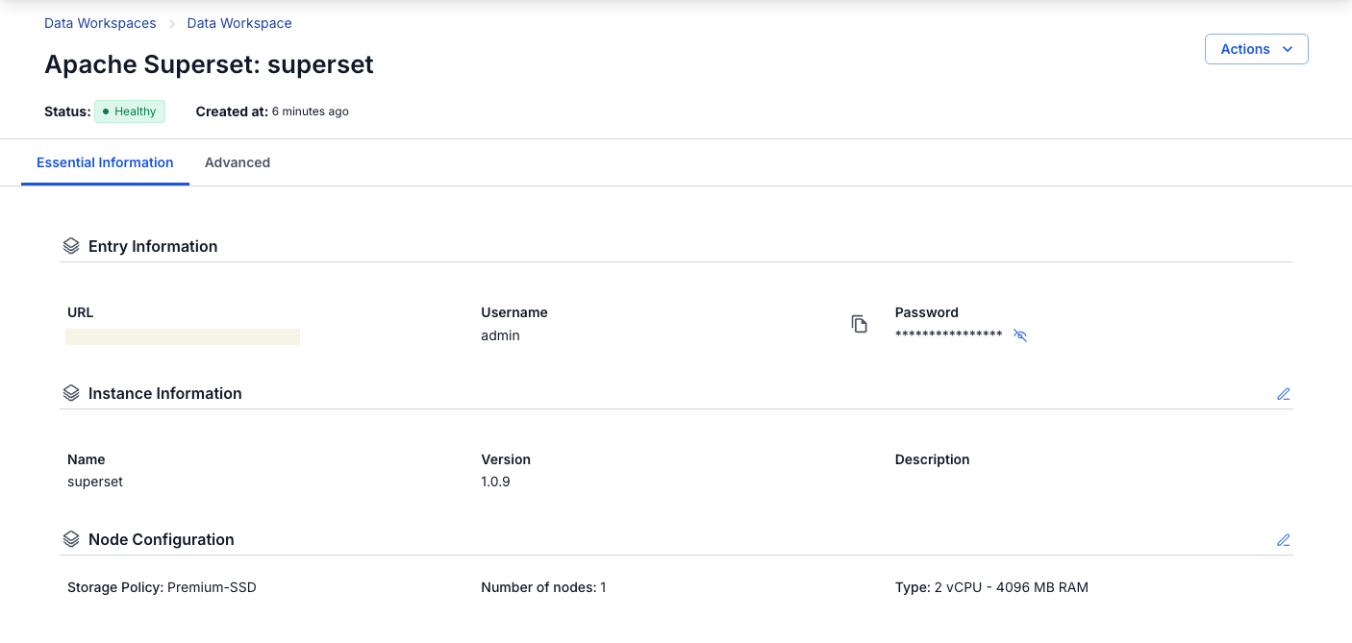Edit Instance Information with pencil icon
The image size is (1352, 643).
coord(1284,394)
